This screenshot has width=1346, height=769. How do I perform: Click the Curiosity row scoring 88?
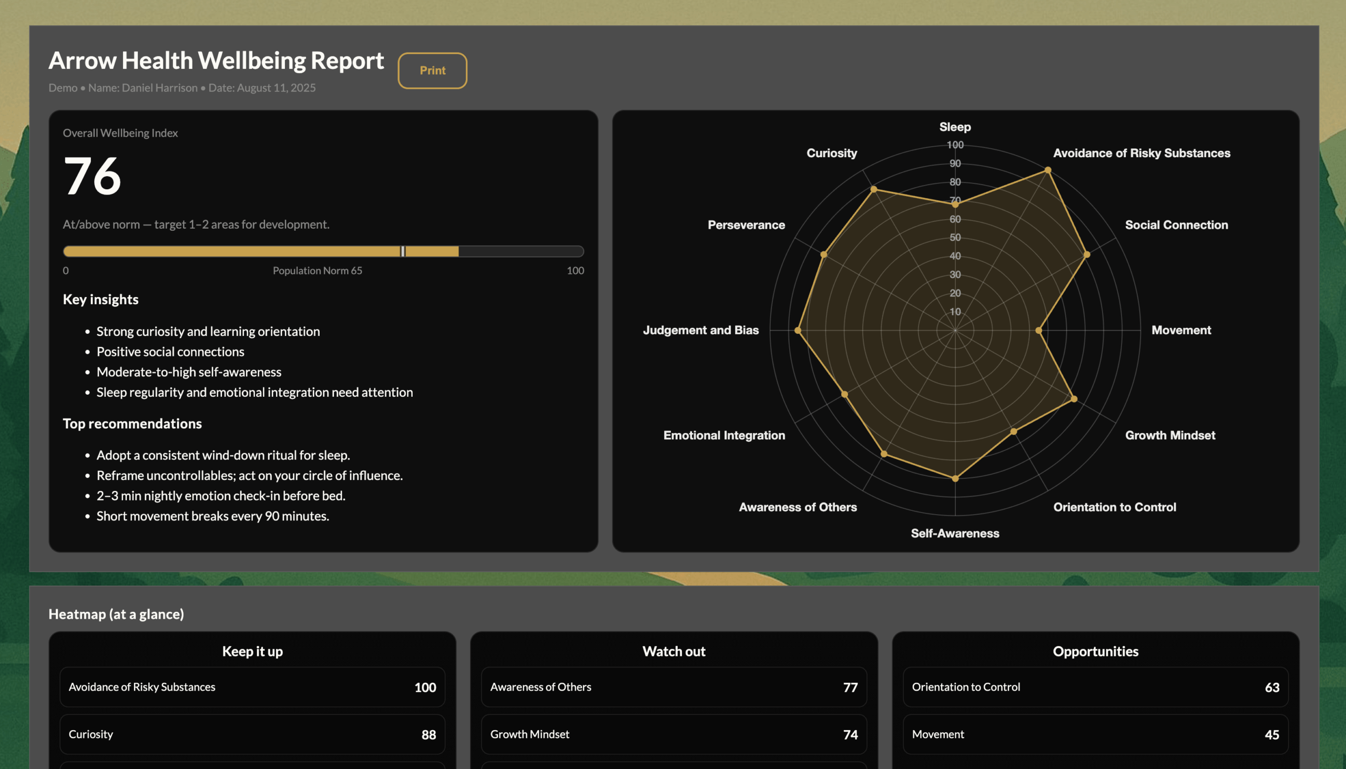[x=252, y=734]
